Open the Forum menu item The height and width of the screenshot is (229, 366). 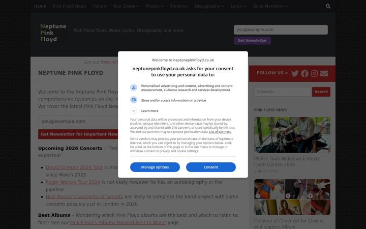pyautogui.click(x=100, y=6)
